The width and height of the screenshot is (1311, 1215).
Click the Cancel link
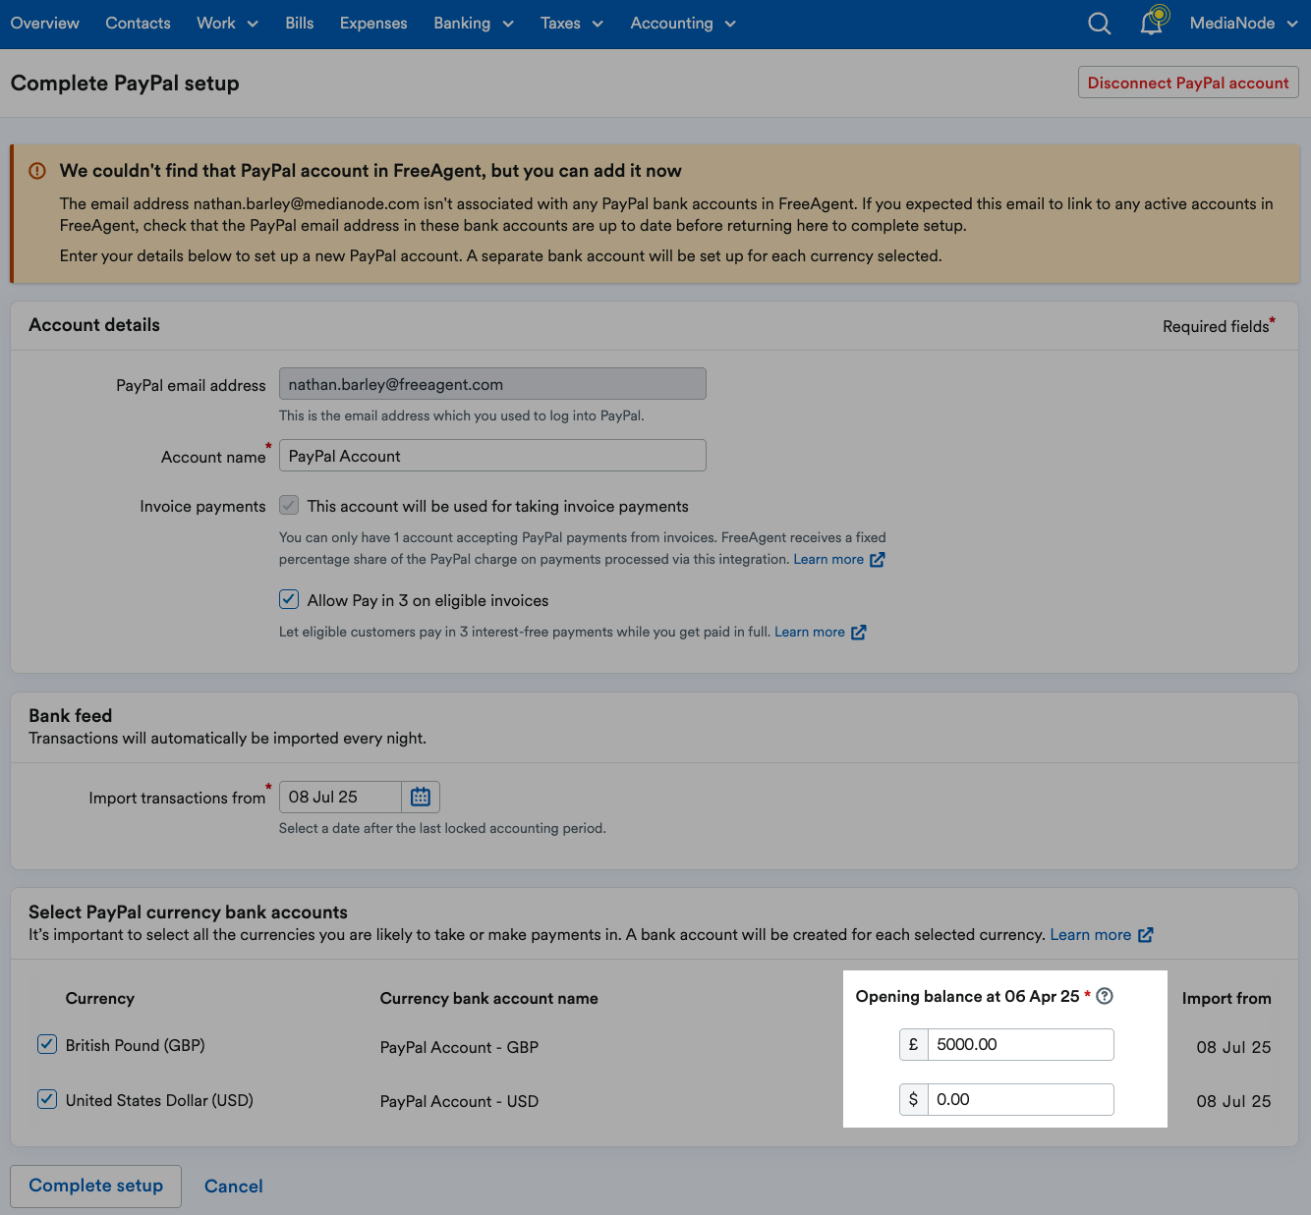[x=234, y=1187]
